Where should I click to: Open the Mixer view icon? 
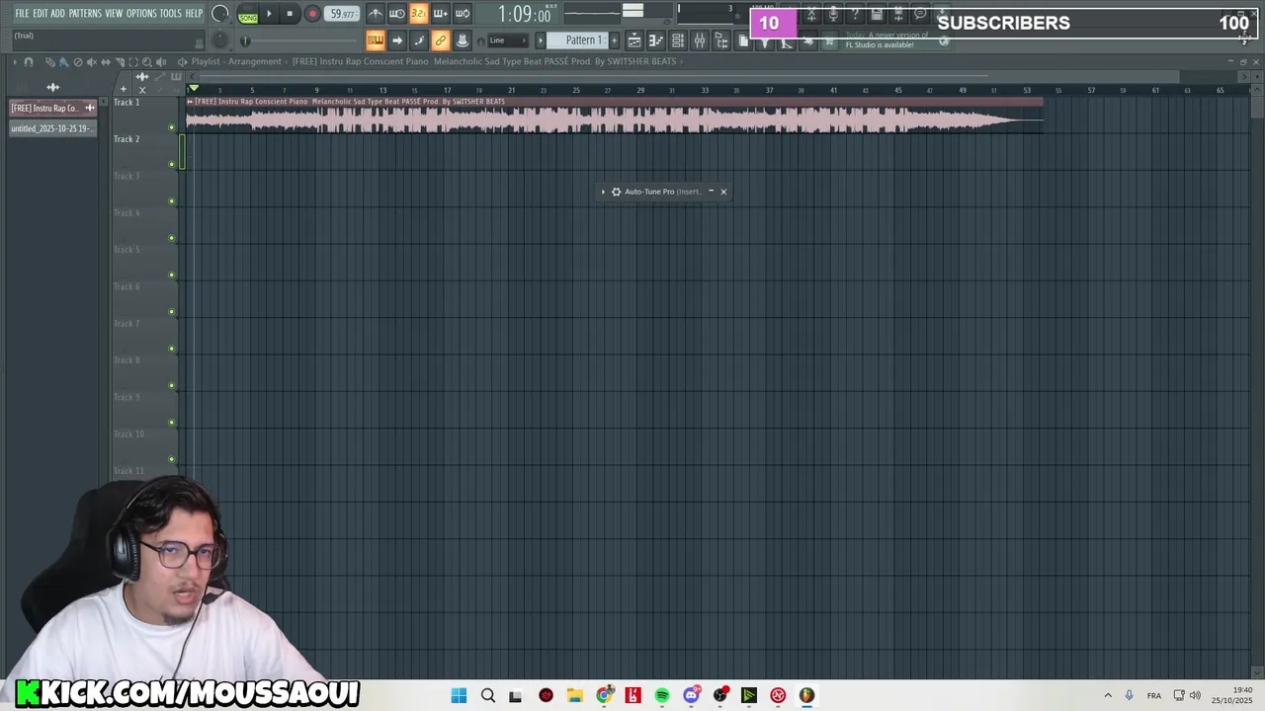click(700, 40)
